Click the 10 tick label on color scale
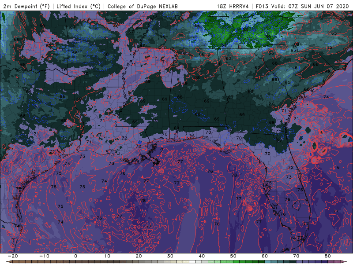This screenshot has height=264, width=353. [107, 256]
